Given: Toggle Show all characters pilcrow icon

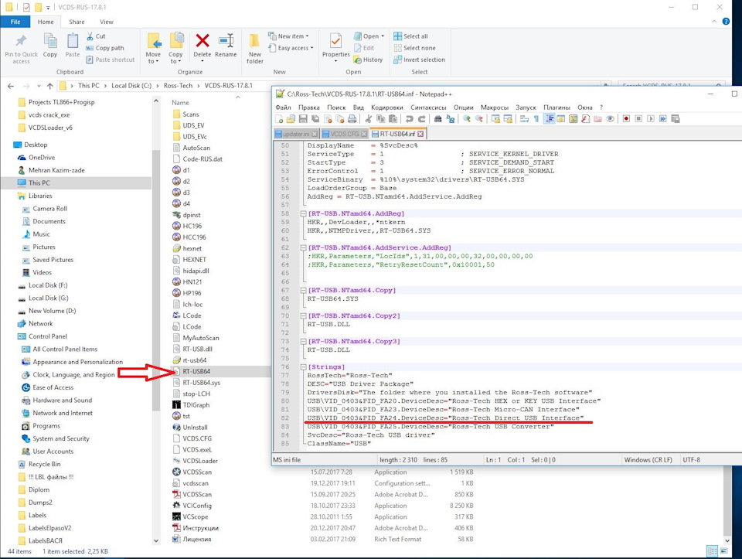Looking at the screenshot, I should [536, 119].
